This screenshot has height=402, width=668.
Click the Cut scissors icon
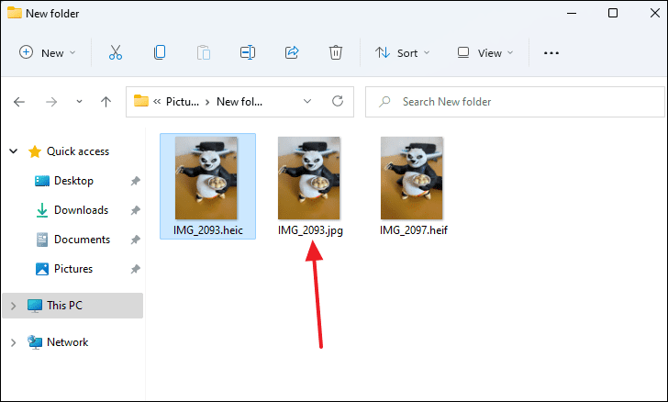[x=116, y=53]
